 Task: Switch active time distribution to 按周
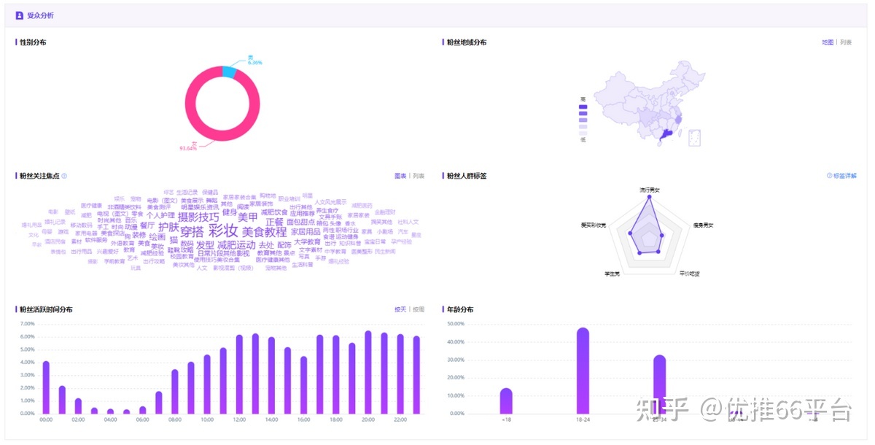(x=419, y=309)
